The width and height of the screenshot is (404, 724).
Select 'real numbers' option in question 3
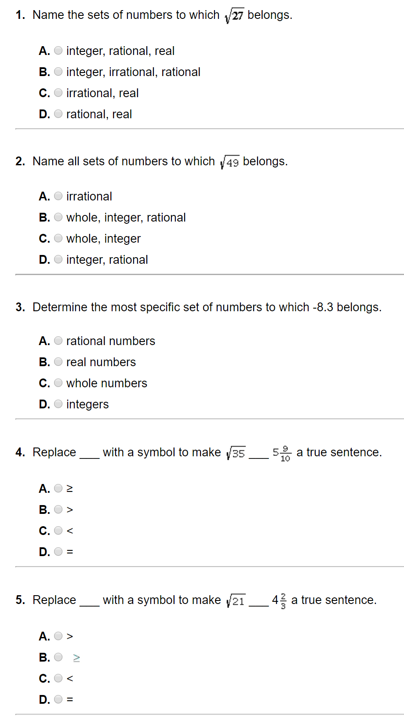click(58, 362)
